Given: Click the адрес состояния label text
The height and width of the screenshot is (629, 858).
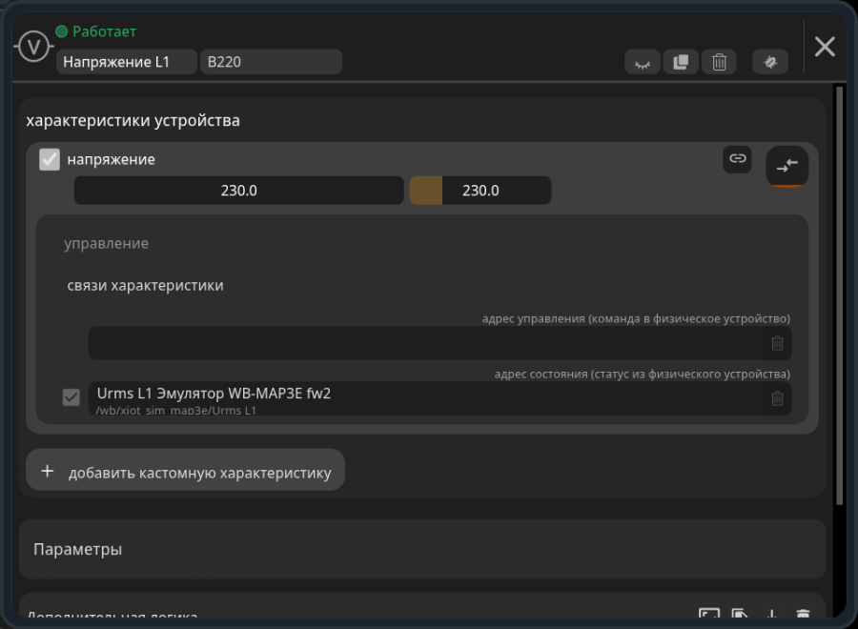Looking at the screenshot, I should point(642,375).
